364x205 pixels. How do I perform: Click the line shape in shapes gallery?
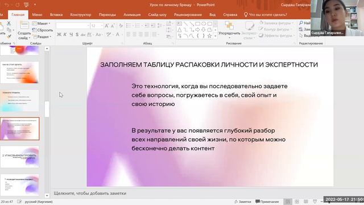pos(185,24)
